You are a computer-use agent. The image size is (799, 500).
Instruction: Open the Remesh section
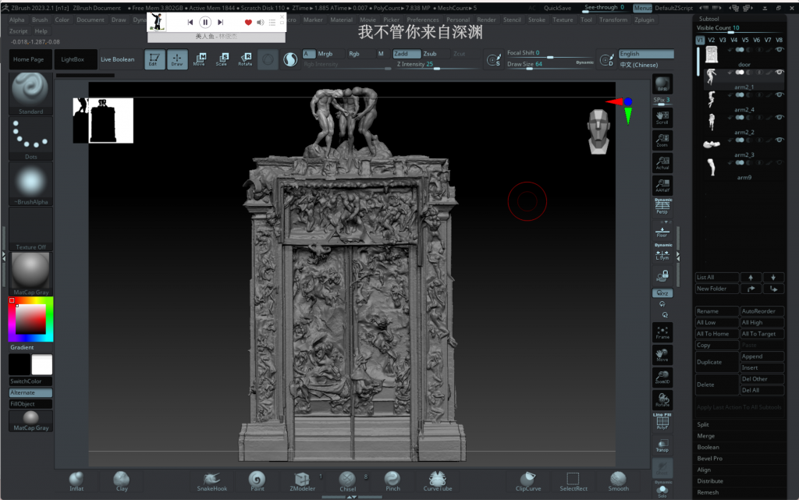pos(708,492)
